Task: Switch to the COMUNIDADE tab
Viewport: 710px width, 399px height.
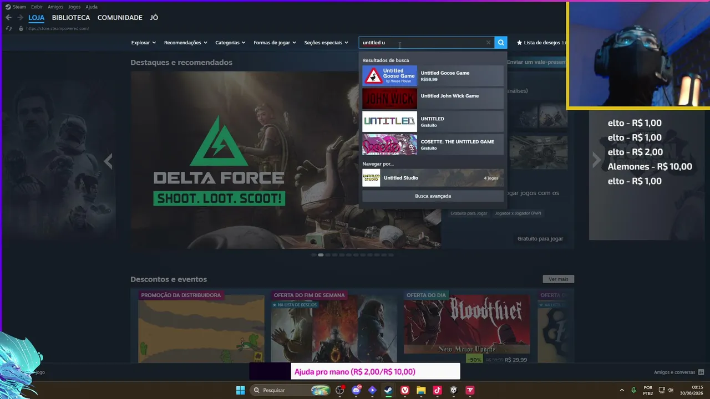Action: click(120, 18)
